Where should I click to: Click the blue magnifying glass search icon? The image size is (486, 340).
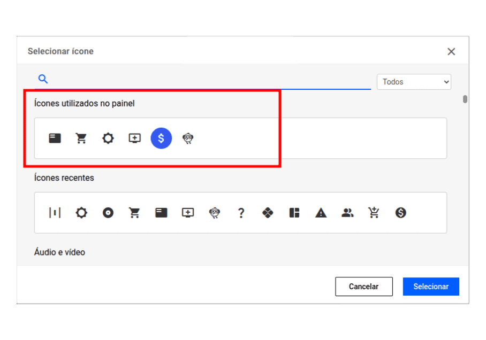tap(43, 79)
